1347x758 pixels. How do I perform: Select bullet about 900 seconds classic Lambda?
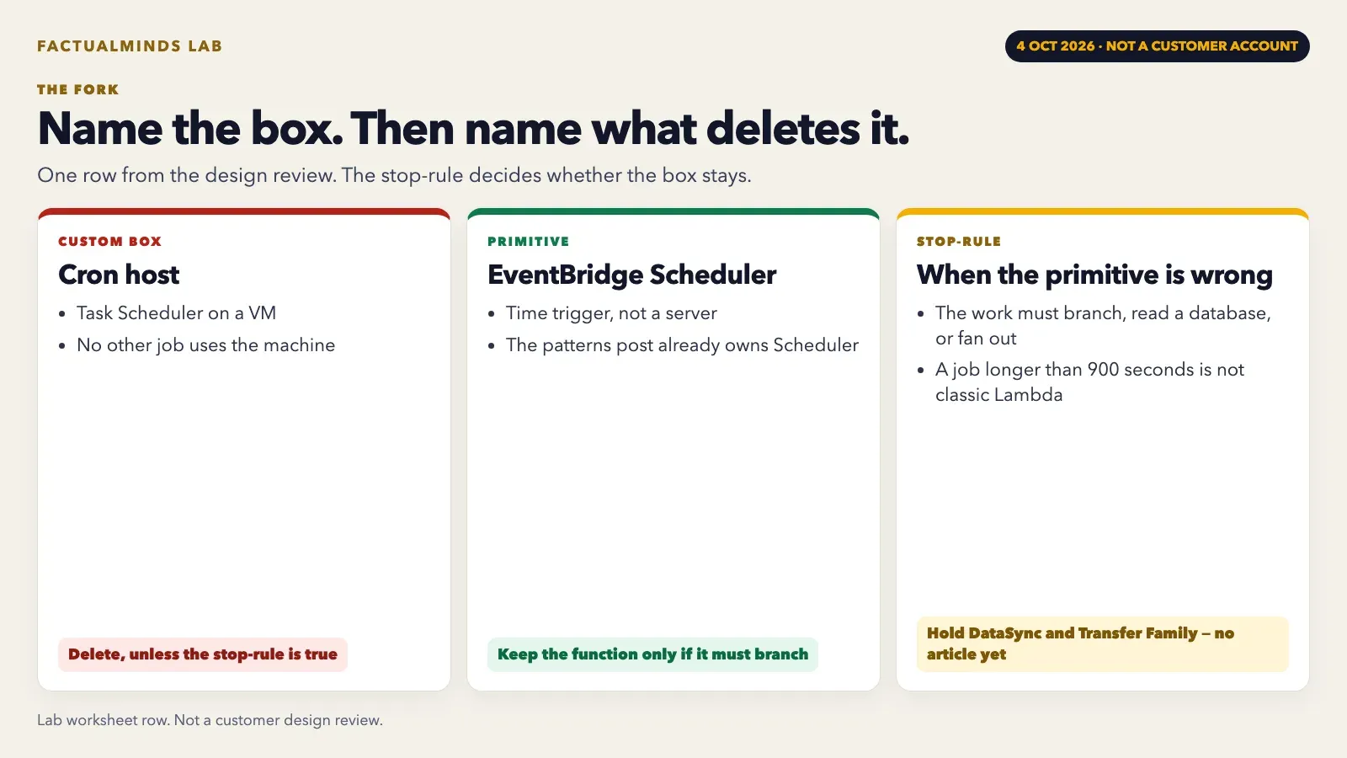point(1089,382)
